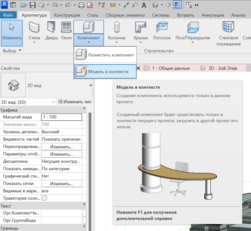The image size is (251, 231).
Task: Click the Изменить тип button
Action: (75, 102)
